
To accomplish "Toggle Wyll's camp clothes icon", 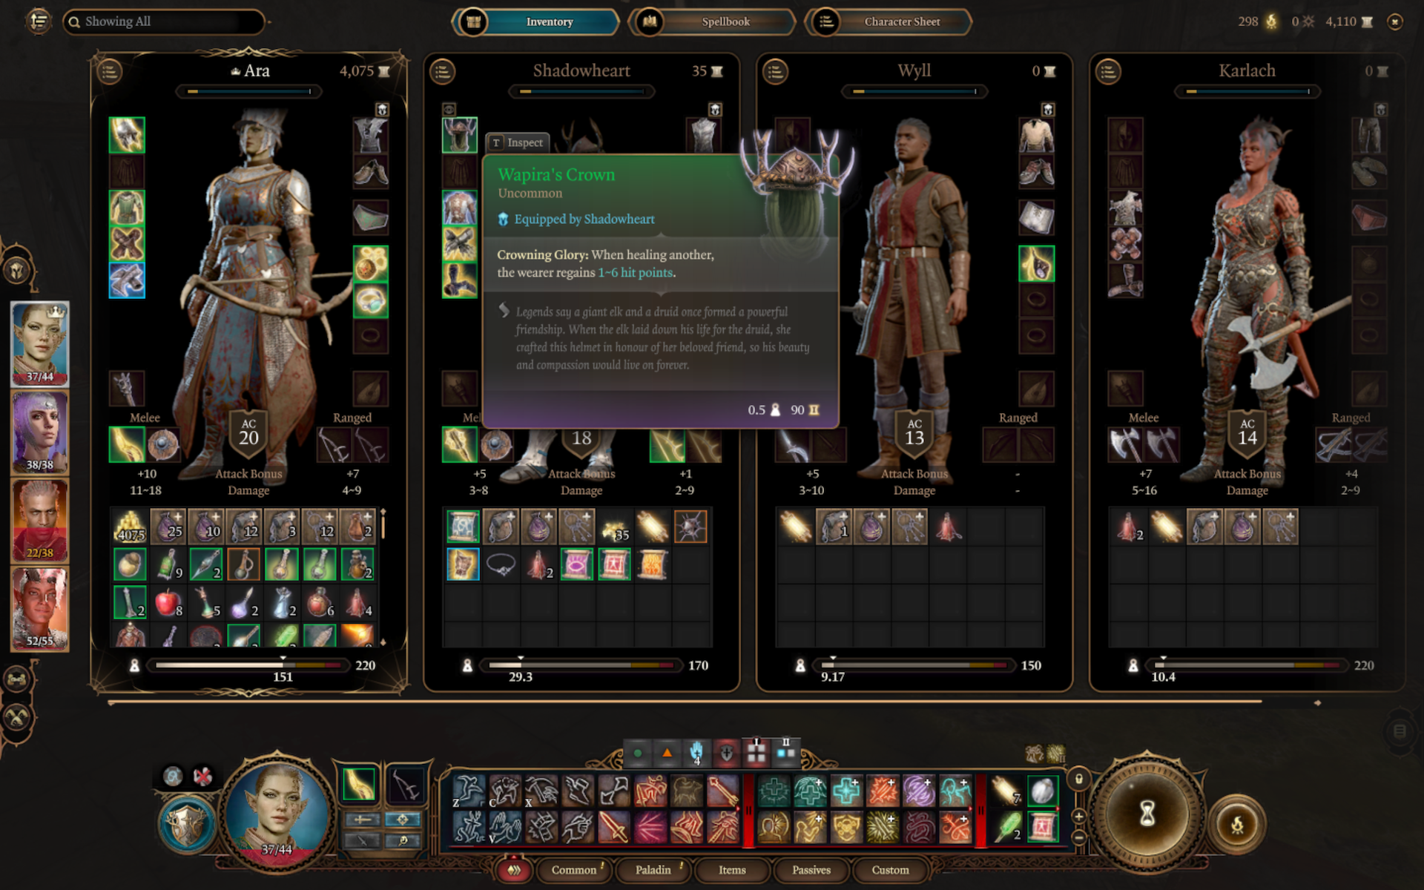I will tap(1048, 110).
